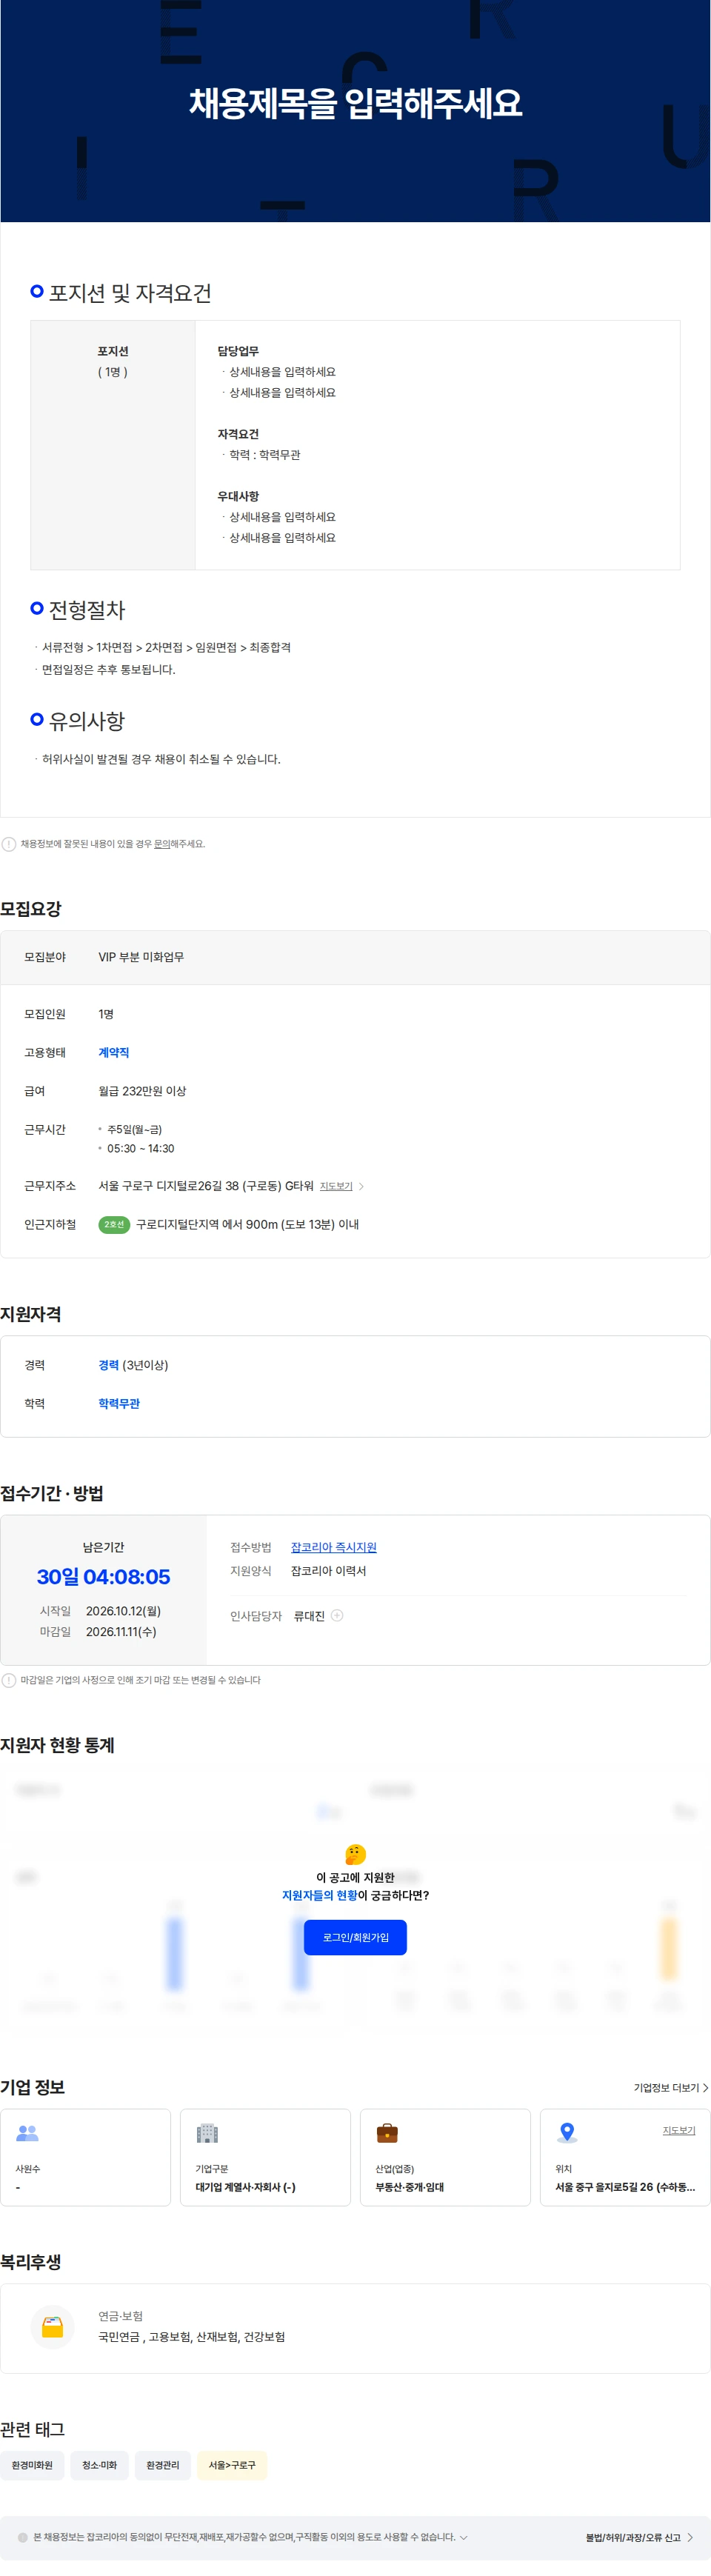This screenshot has width=711, height=2576.
Task: Click the 05:30 ~ 14:30 working hours text
Action: click(140, 1149)
